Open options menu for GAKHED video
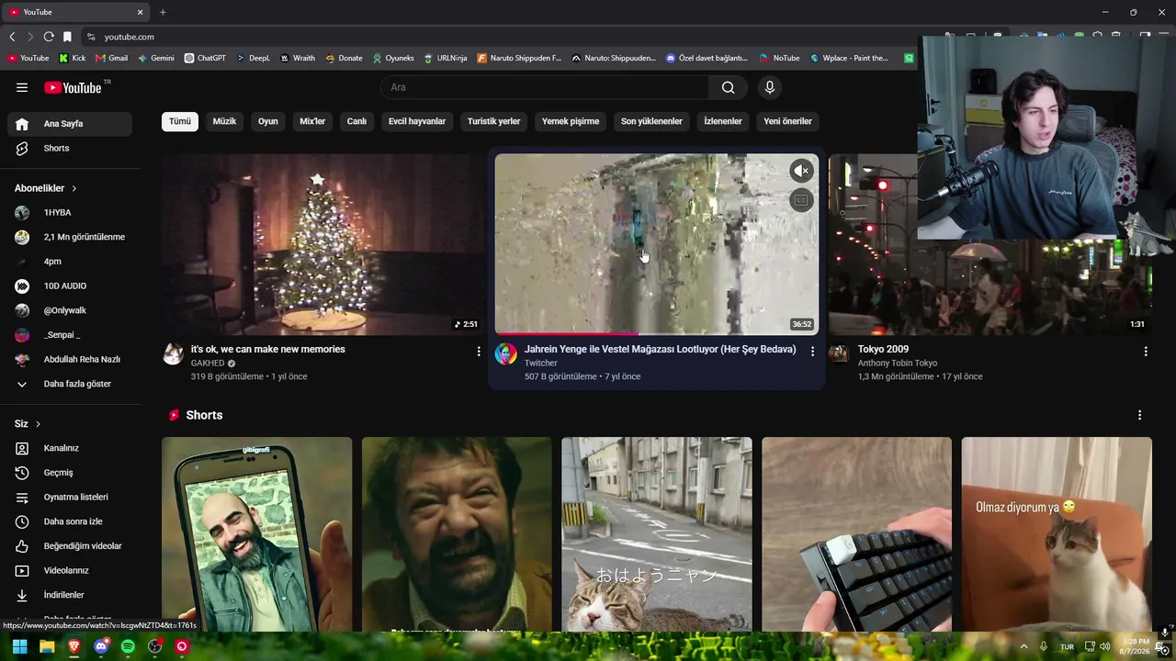 (x=479, y=352)
